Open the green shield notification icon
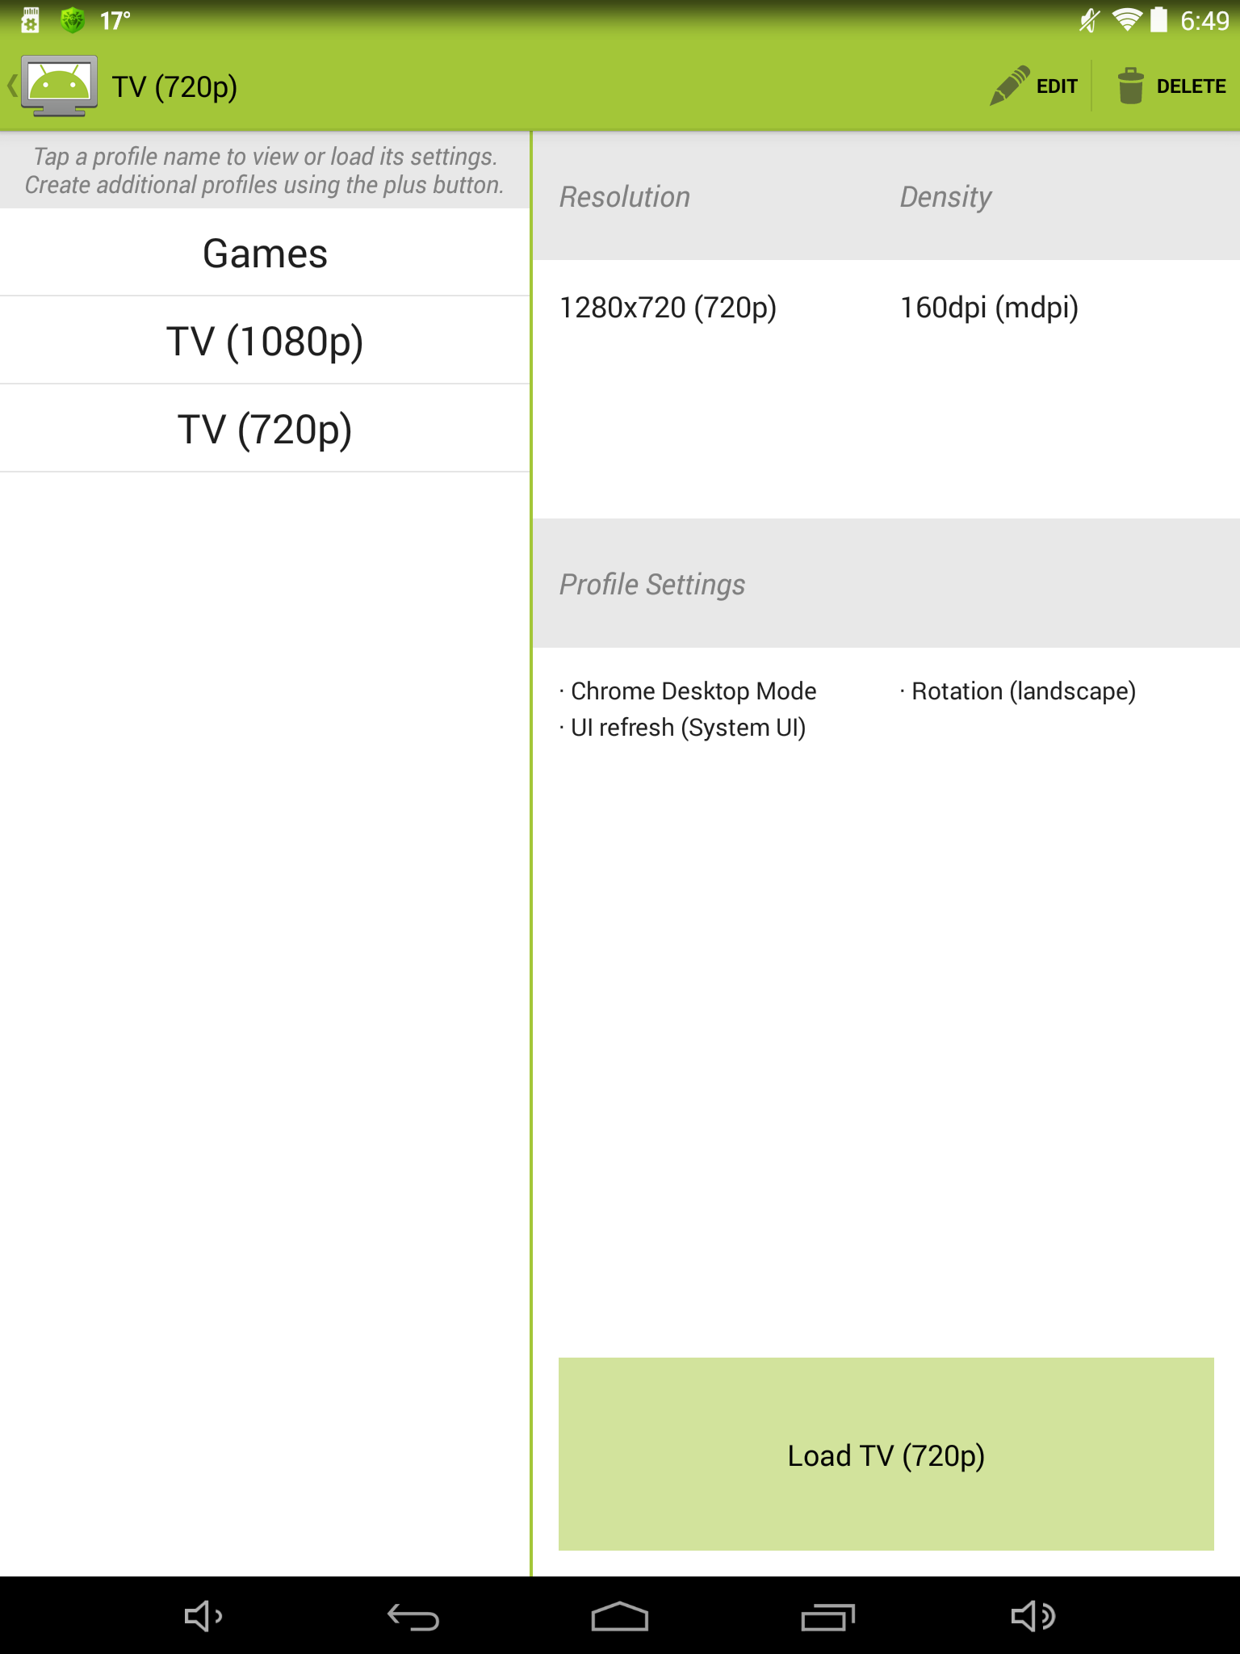 (73, 20)
